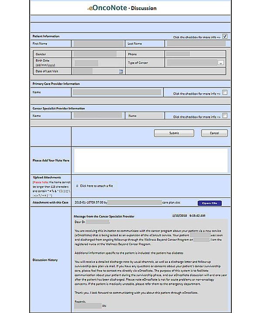Cancel the discussion form
This screenshot has width=261, height=313.
pyautogui.click(x=214, y=133)
